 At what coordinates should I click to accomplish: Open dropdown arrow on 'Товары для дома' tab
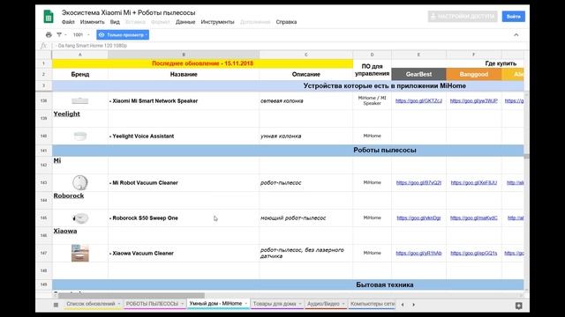[x=300, y=304]
